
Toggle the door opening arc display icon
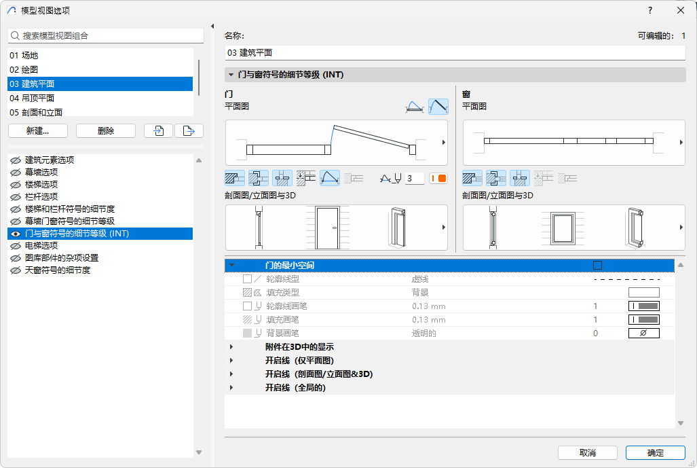tap(330, 179)
